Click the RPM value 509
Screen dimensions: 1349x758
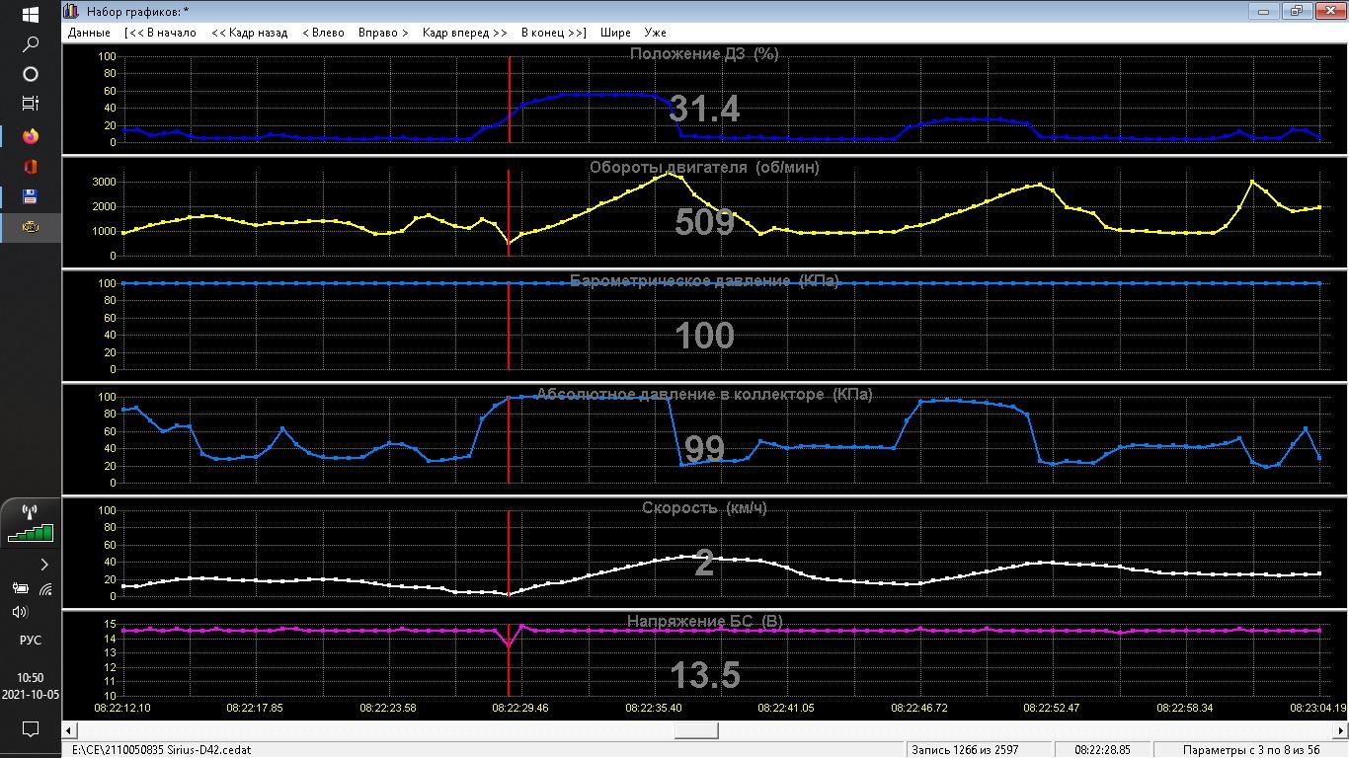point(704,222)
